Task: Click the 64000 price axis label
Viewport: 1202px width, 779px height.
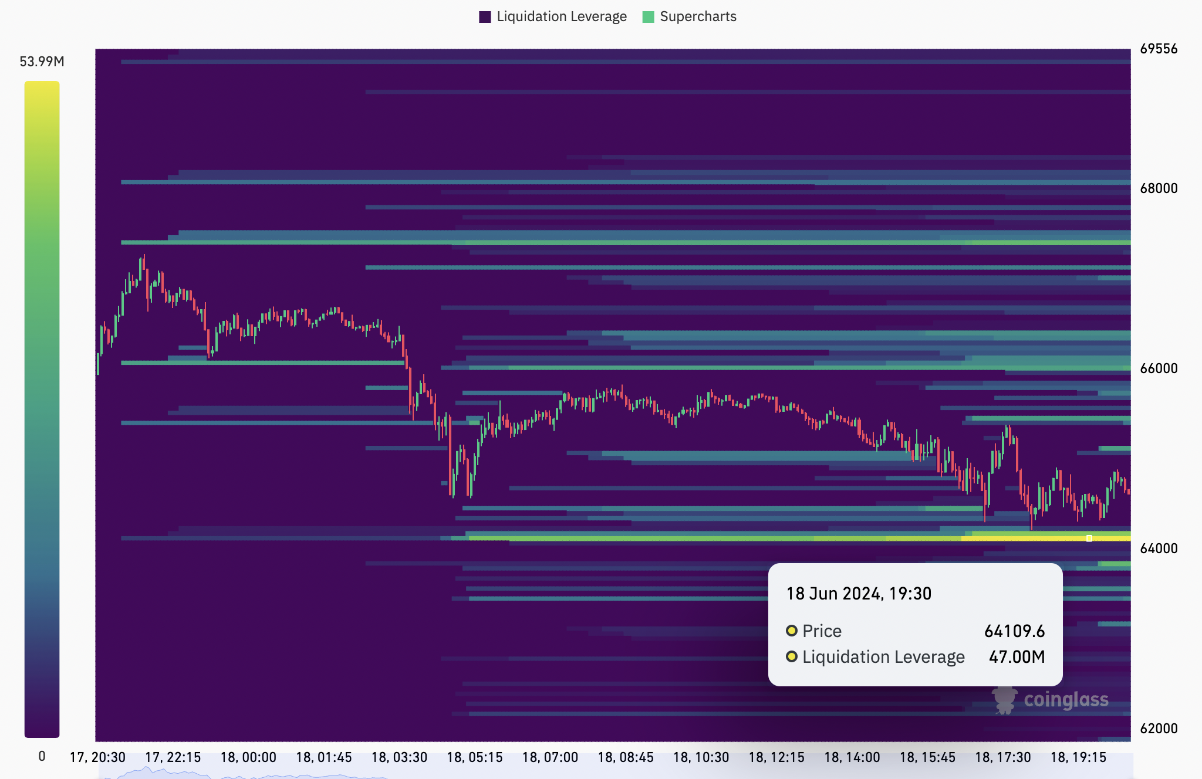Action: tap(1159, 548)
